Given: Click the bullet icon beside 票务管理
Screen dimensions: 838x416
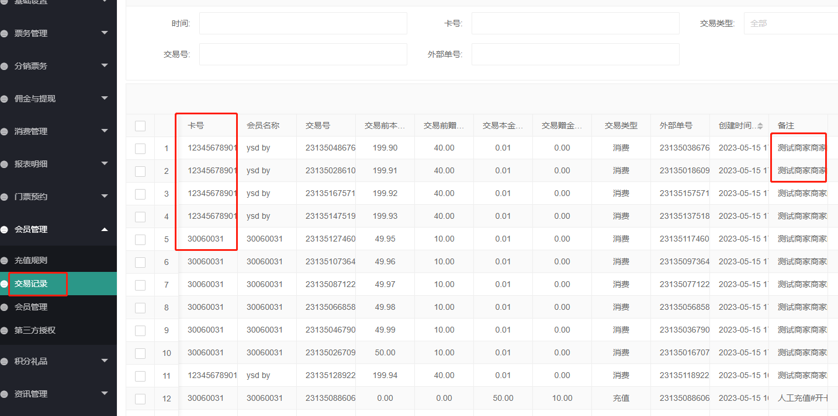Looking at the screenshot, I should point(4,34).
